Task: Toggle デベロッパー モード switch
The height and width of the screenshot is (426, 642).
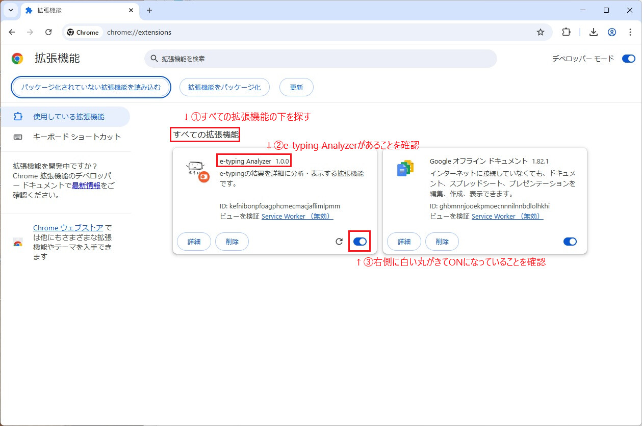Action: 628,59
